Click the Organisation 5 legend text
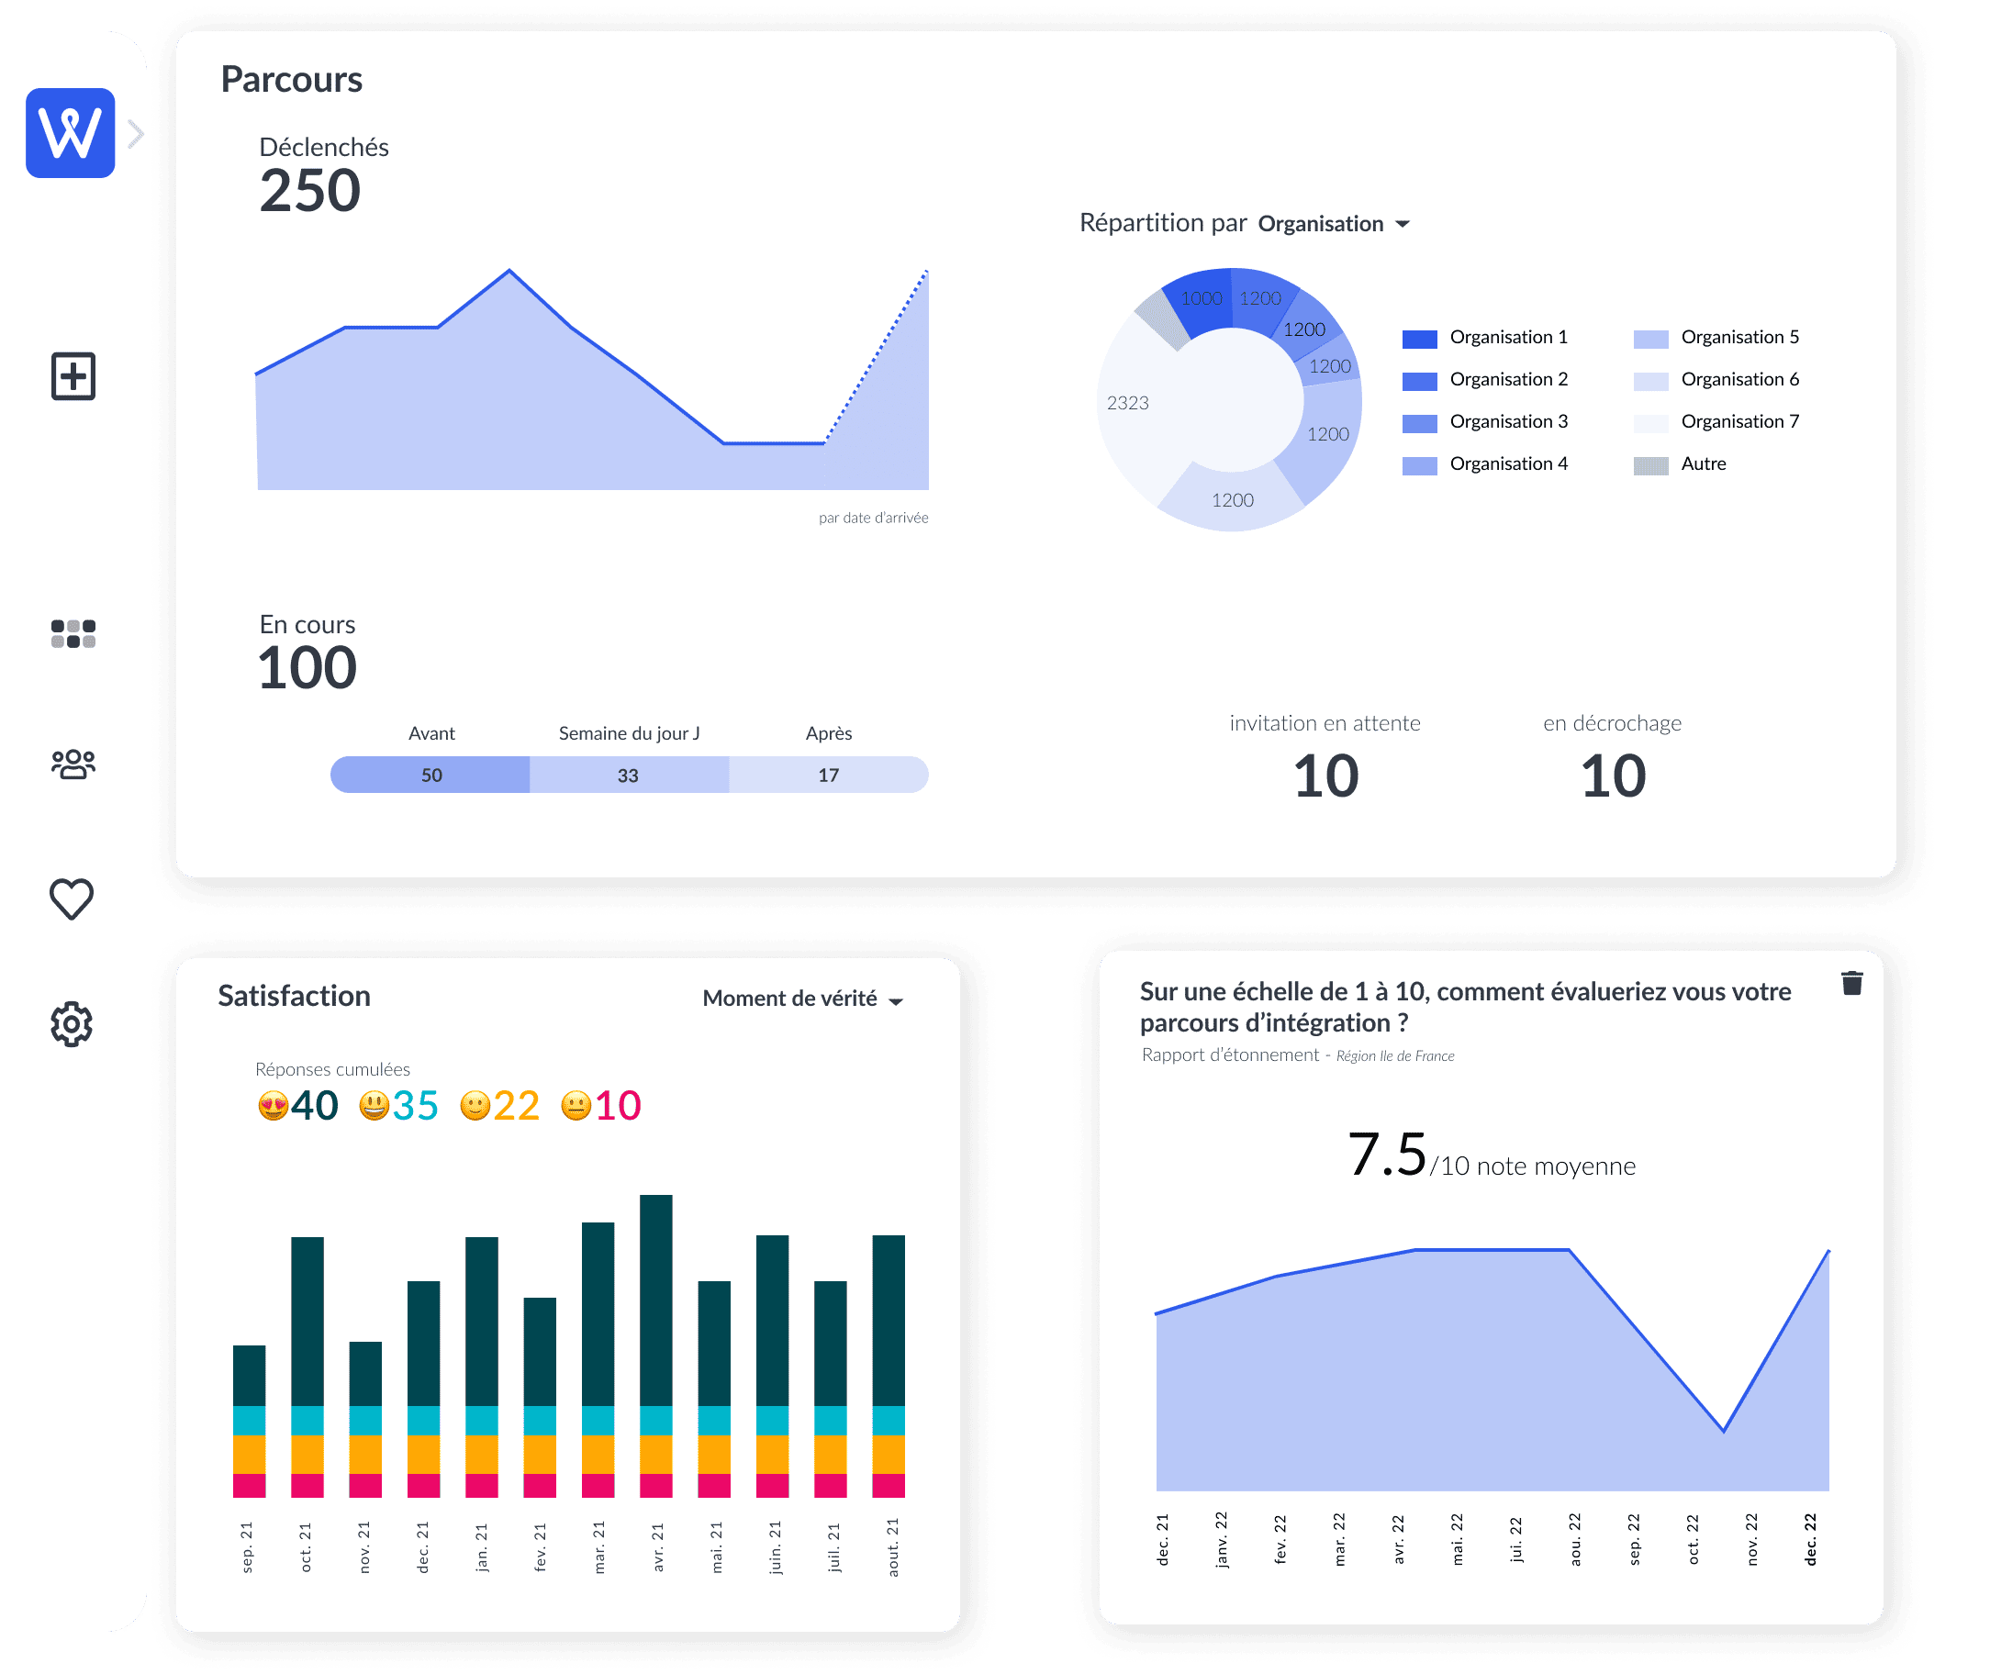The height and width of the screenshot is (1674, 1990). pos(1741,338)
